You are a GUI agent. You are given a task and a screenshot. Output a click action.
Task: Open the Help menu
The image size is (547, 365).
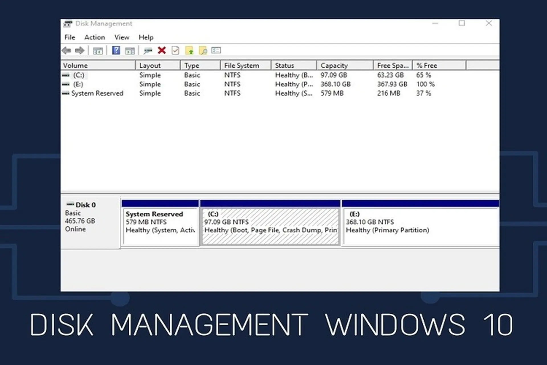click(x=146, y=37)
